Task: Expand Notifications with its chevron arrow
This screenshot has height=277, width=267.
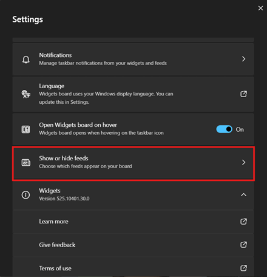Action: click(x=243, y=59)
